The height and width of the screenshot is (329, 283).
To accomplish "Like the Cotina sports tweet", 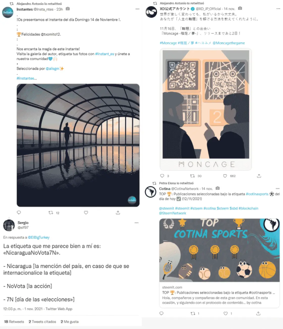I will (x=226, y=313).
